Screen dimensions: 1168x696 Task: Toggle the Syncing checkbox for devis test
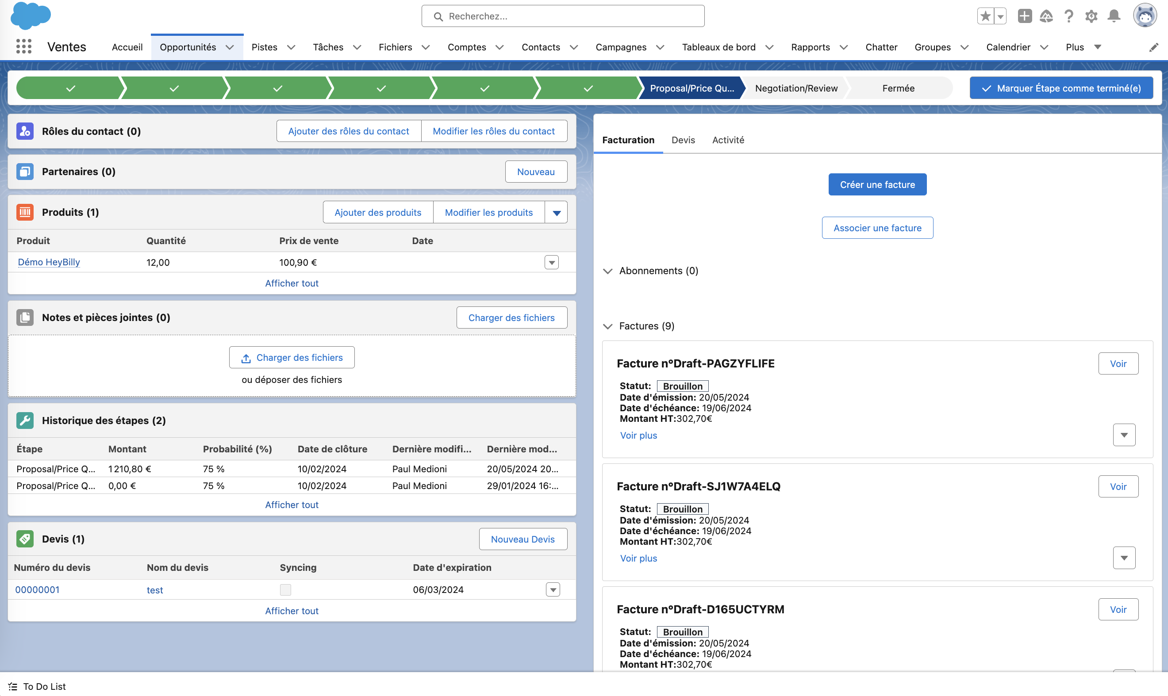tap(285, 589)
